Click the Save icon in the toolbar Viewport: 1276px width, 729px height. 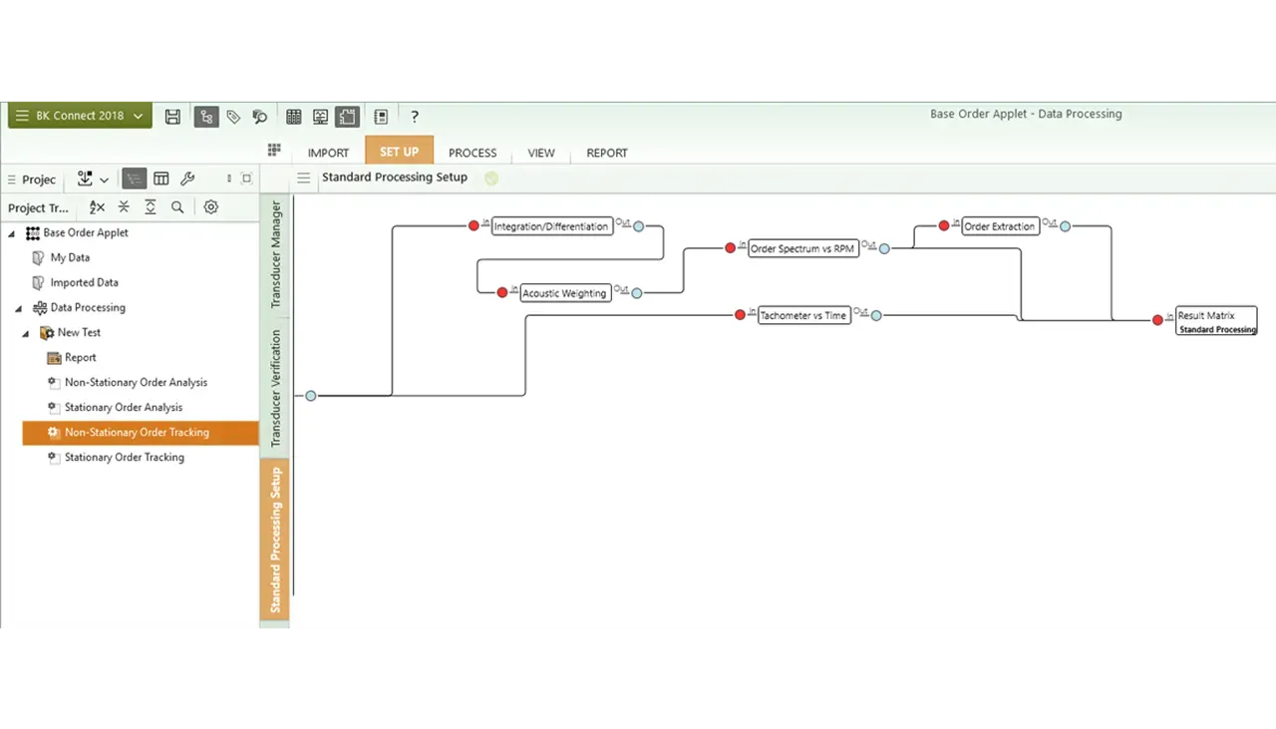click(172, 116)
